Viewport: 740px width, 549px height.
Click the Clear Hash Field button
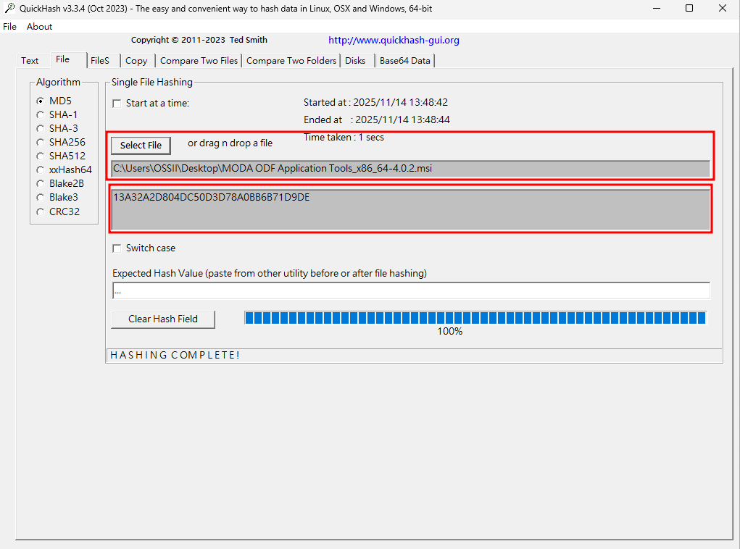tap(163, 319)
